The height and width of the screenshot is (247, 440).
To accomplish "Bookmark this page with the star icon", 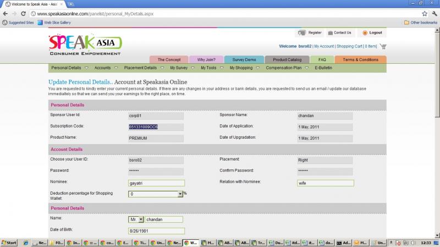I will [425, 13].
